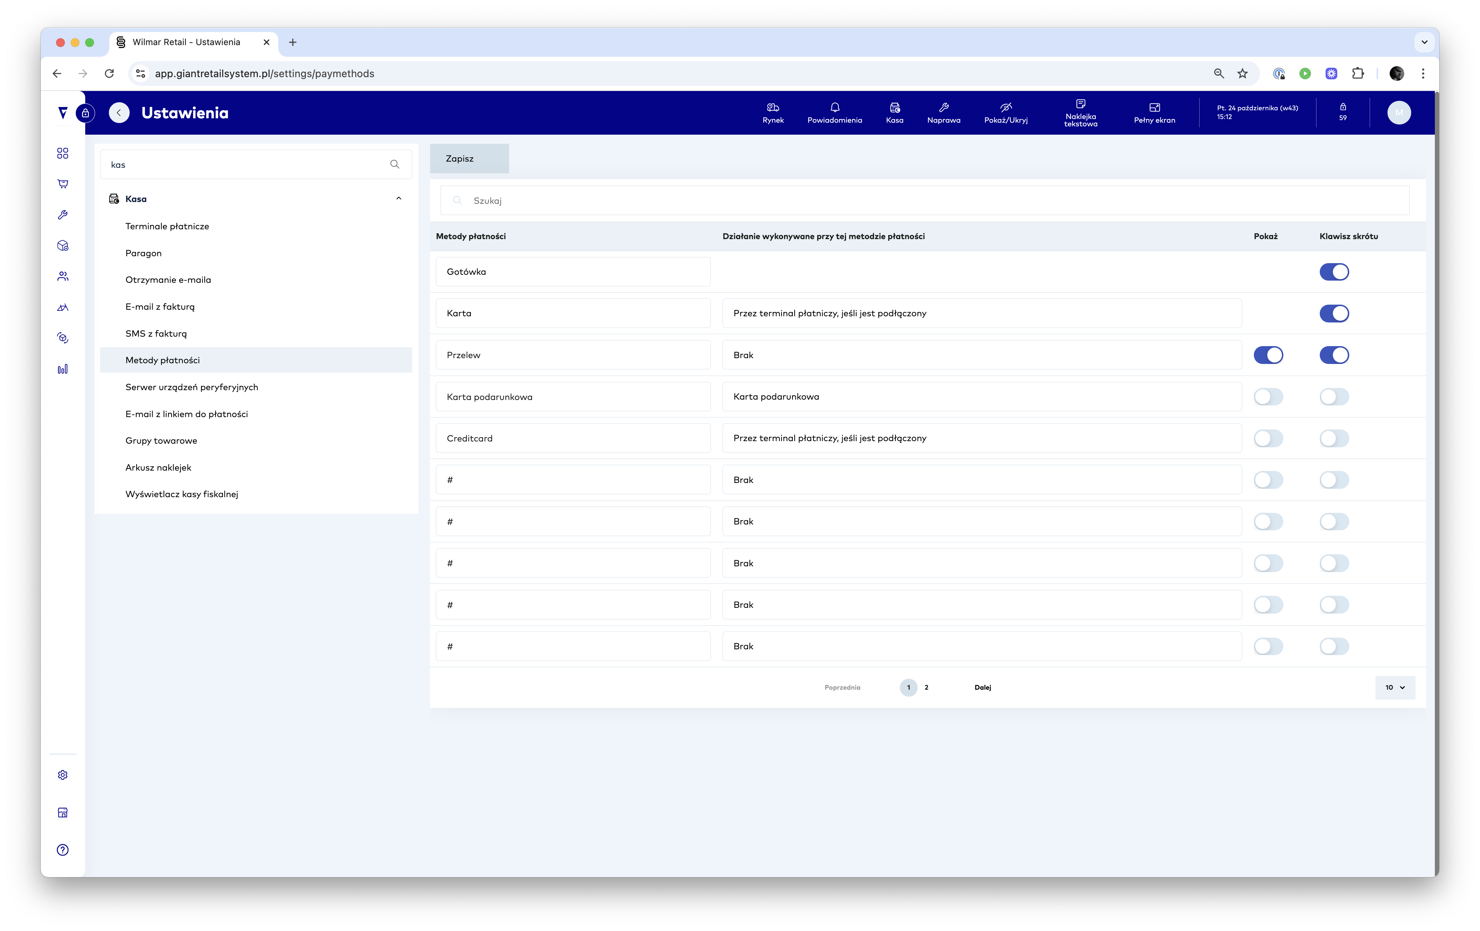Open action dropdown for Creditcard row
Viewport: 1480px width, 931px height.
981,439
